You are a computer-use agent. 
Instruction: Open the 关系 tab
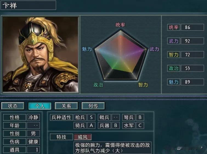tap(66, 106)
